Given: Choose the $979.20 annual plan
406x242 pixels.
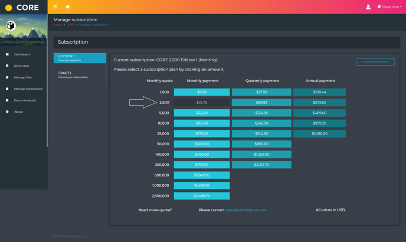Looking at the screenshot, I should click(319, 123).
